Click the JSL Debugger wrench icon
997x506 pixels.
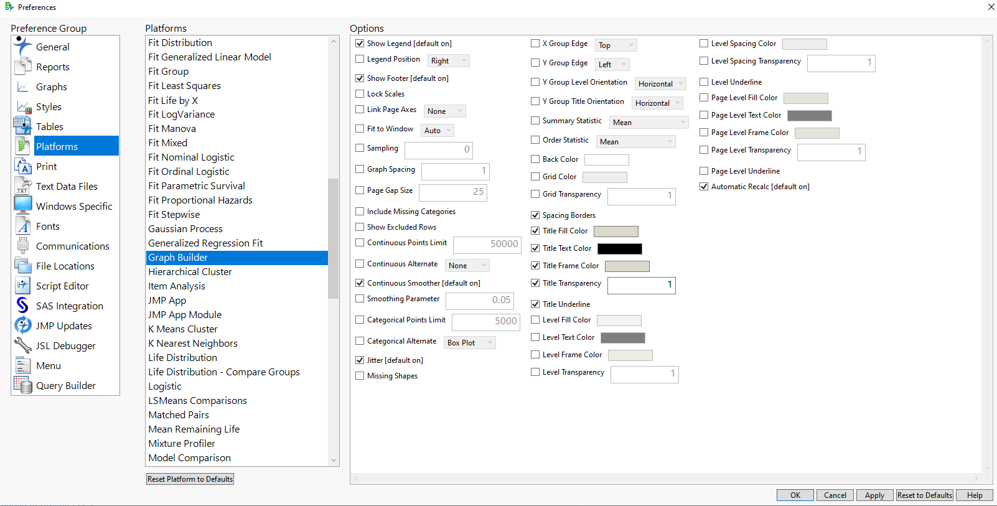point(23,345)
